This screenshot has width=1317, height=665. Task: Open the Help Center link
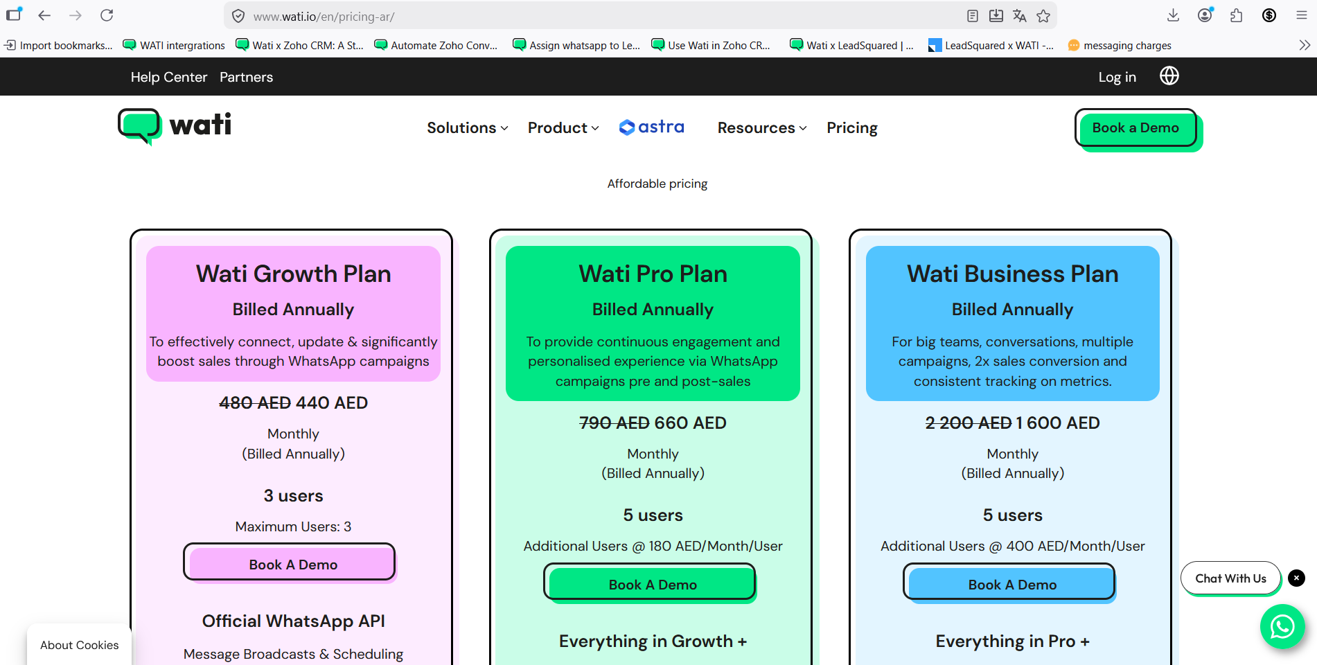[169, 77]
